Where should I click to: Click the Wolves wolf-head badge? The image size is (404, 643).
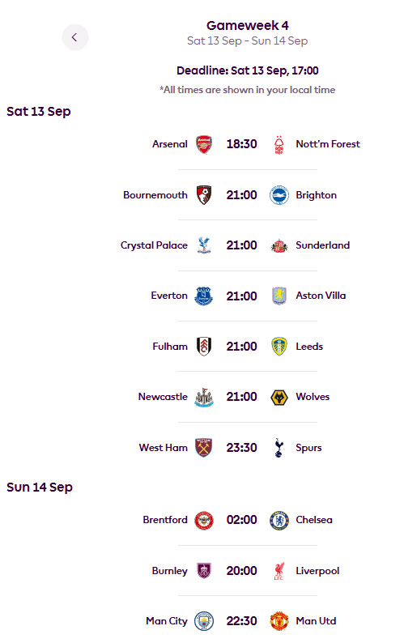click(x=279, y=397)
